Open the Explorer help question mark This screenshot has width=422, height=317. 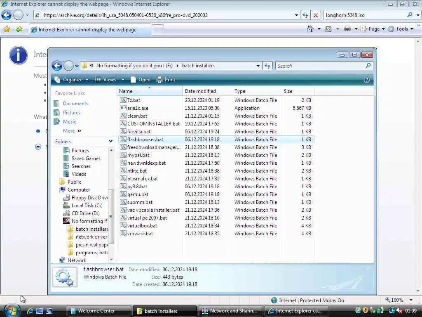tap(366, 80)
